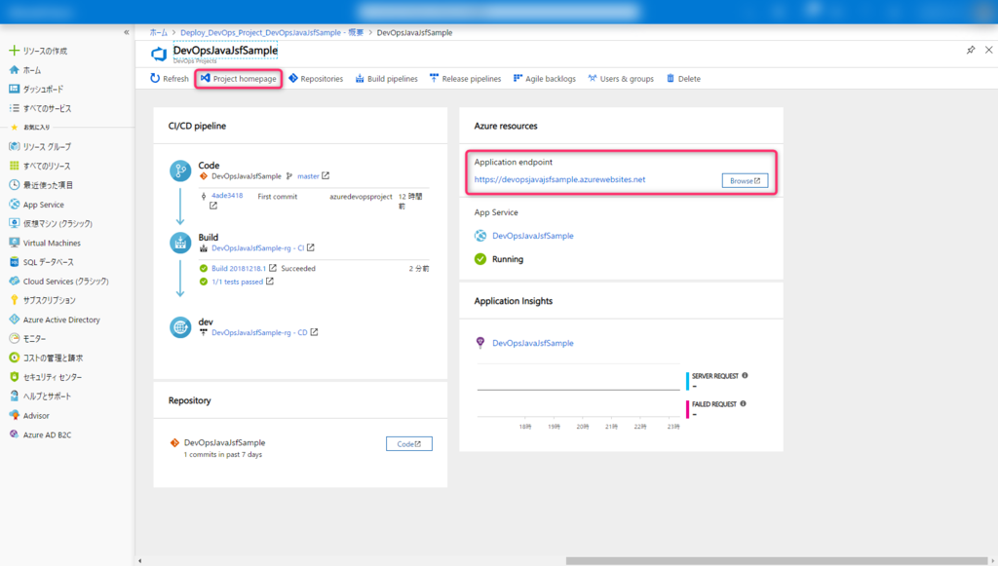Open Project homepage from toolbar
The image size is (998, 566).
pyautogui.click(x=239, y=78)
